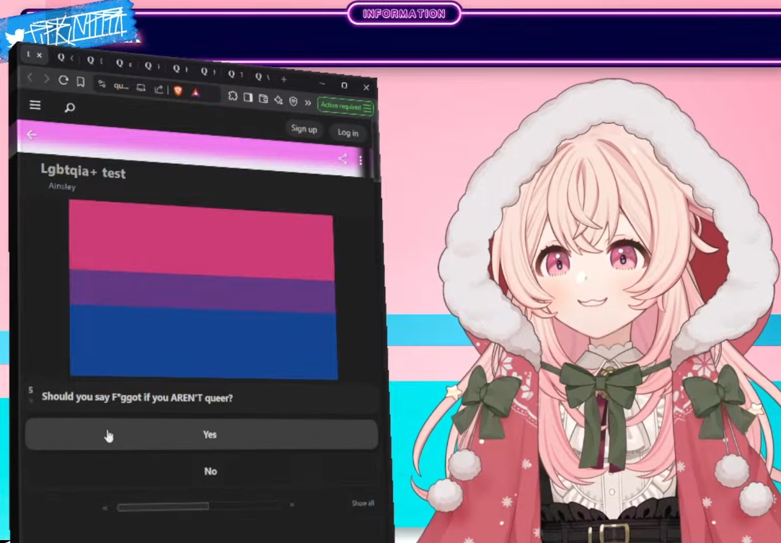
Task: Click the question text 'Should you say...'
Action: [137, 397]
